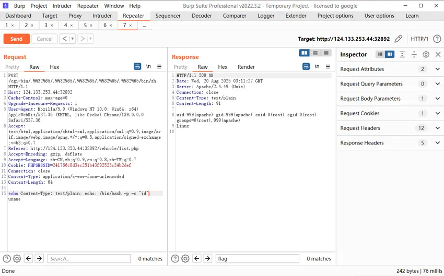
Task: Switch to the Proxy tab
Action: point(75,16)
